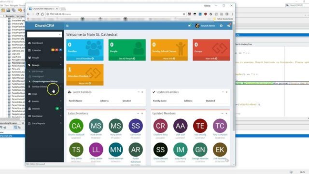The width and height of the screenshot is (309, 174).
Task: Expand the People sidebar menu
Action: click(x=44, y=58)
